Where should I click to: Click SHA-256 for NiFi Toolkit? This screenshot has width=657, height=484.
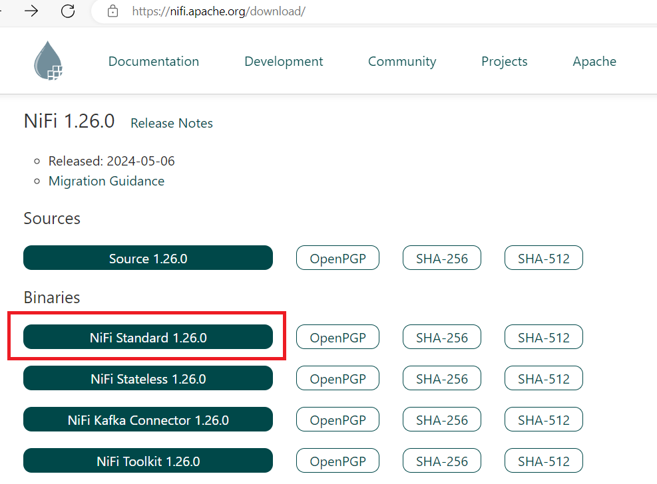point(441,461)
